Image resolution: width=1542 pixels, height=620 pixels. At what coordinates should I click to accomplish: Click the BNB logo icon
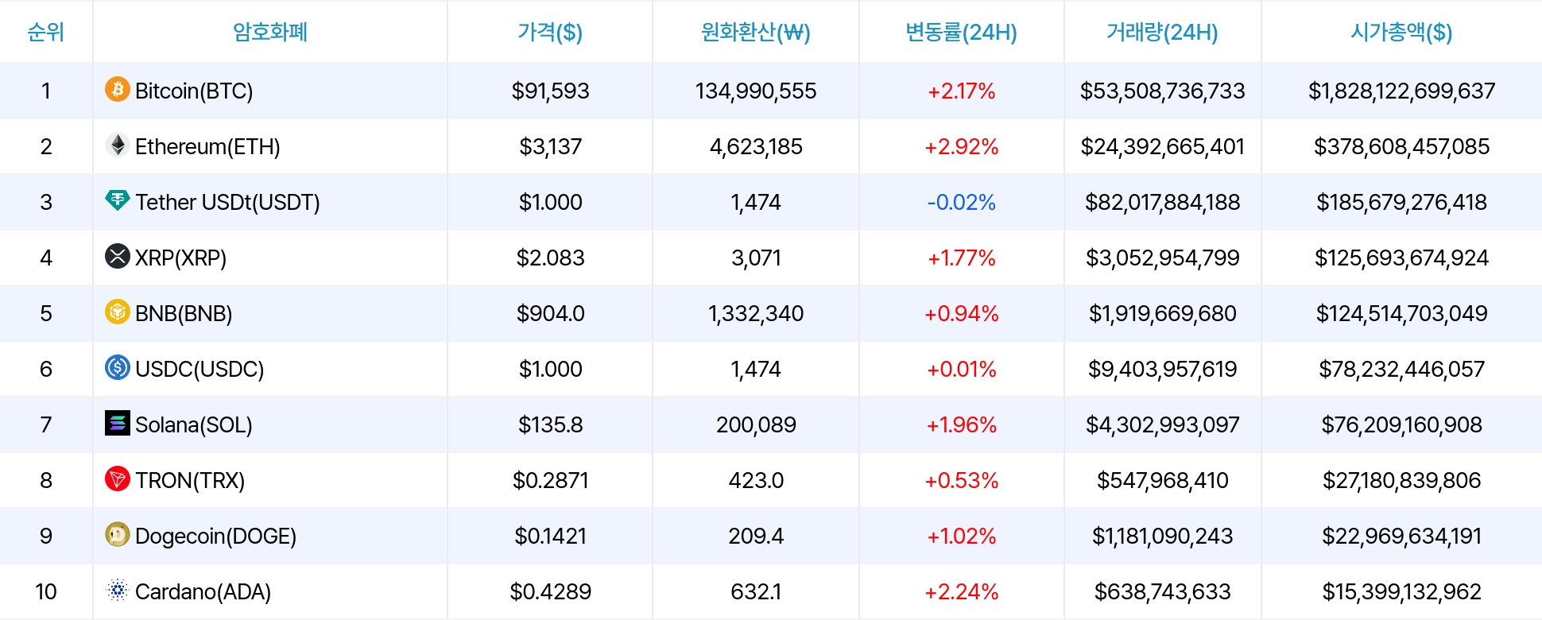[x=118, y=312]
